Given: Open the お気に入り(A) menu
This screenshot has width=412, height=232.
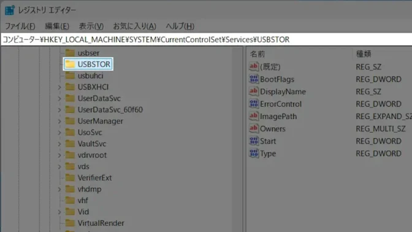Looking at the screenshot, I should (x=134, y=26).
